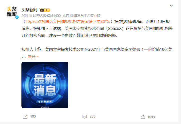Click the 微博发布平台专业版 source link
This screenshot has height=124, width=181.
(x=85, y=16)
